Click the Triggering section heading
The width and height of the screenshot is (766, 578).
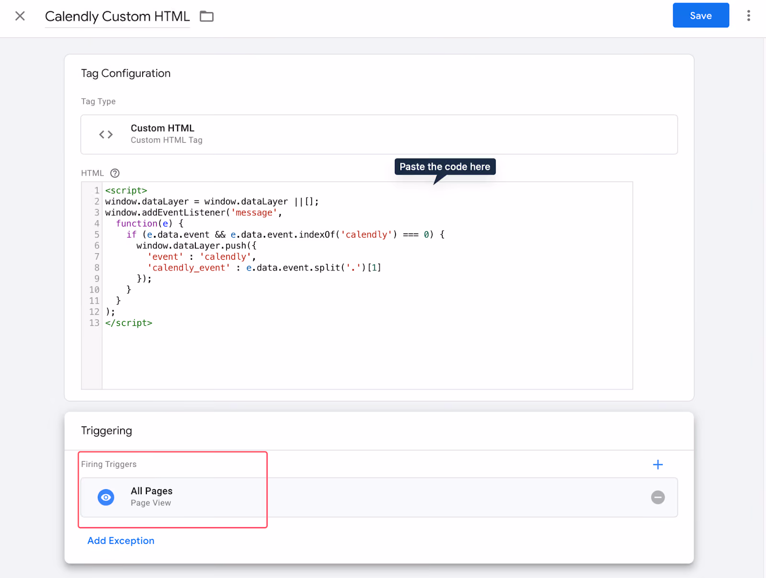click(106, 431)
